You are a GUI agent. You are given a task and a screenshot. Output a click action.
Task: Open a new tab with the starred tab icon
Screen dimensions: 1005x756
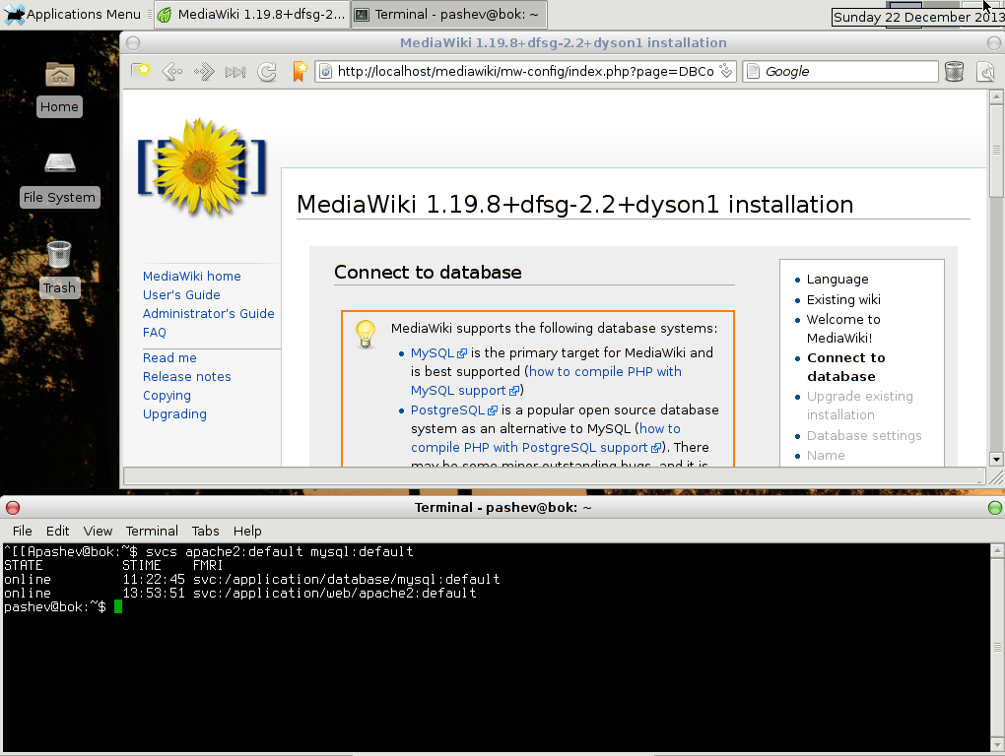141,71
